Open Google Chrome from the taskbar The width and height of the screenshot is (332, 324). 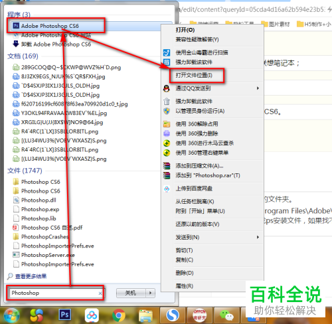pos(119,315)
